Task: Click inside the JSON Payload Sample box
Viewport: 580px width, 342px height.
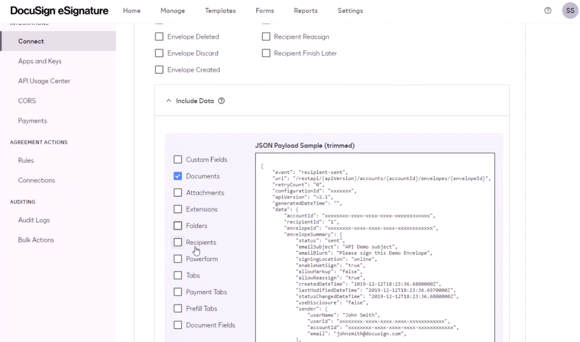Action: coord(374,248)
